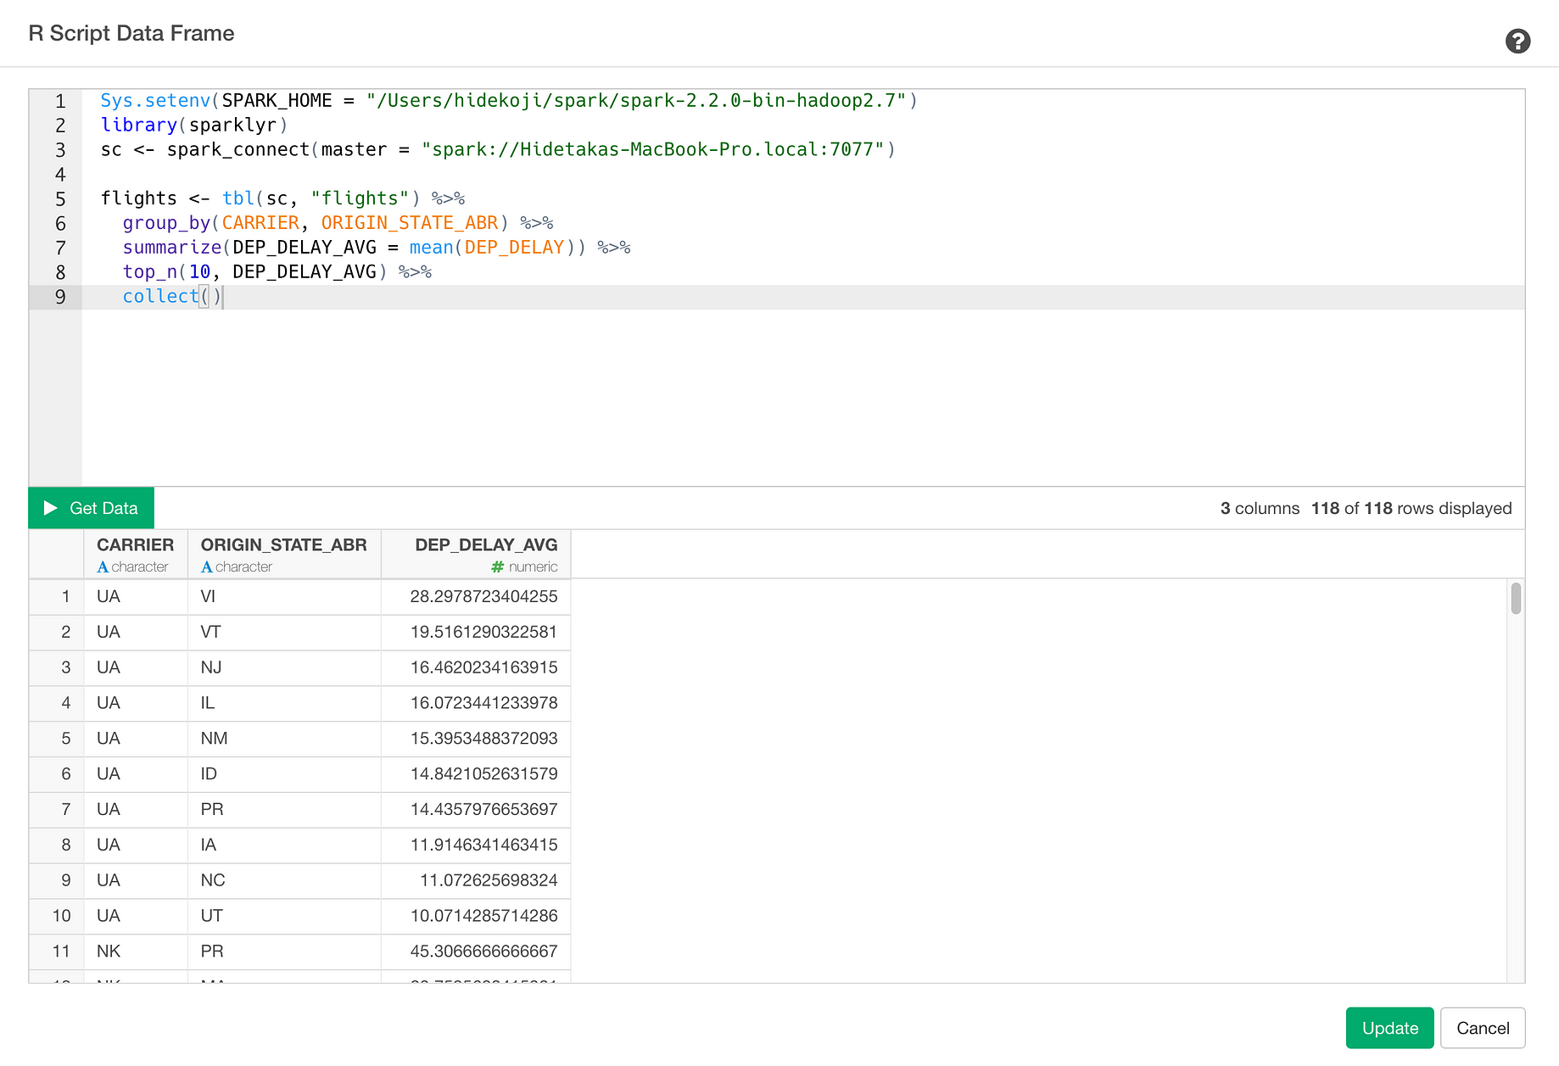Select the DEP_DELAY_AVG column header

[x=476, y=554]
